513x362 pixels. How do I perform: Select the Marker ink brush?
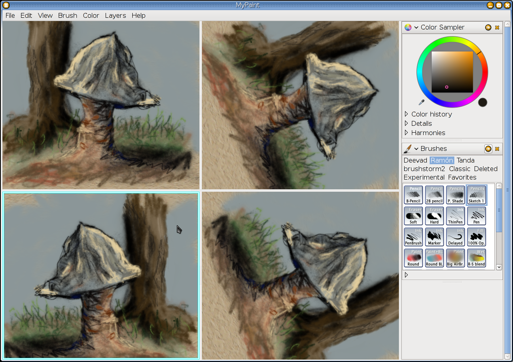[x=434, y=237]
